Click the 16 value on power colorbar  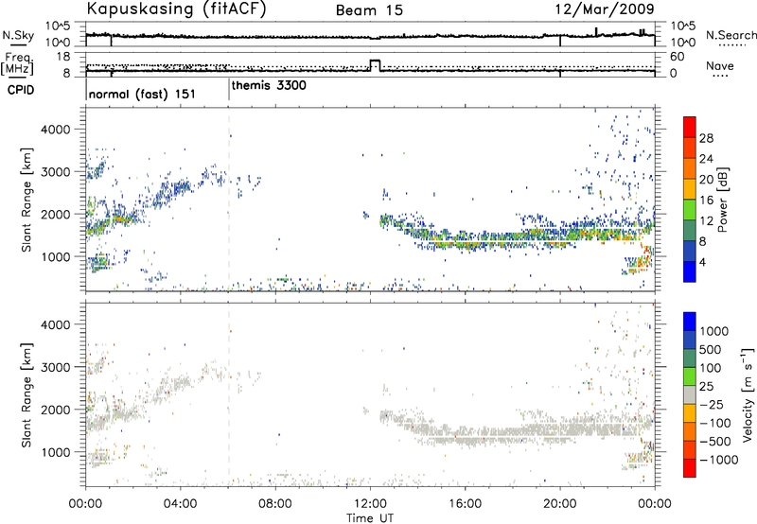click(x=706, y=201)
